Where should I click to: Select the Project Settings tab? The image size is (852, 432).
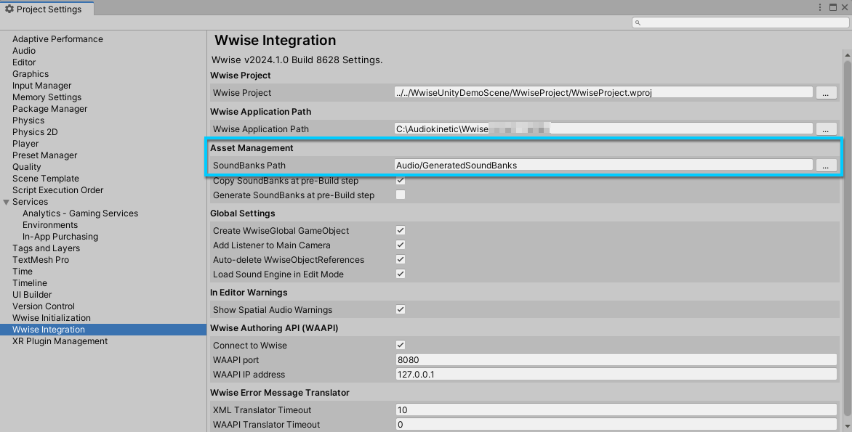[47, 9]
